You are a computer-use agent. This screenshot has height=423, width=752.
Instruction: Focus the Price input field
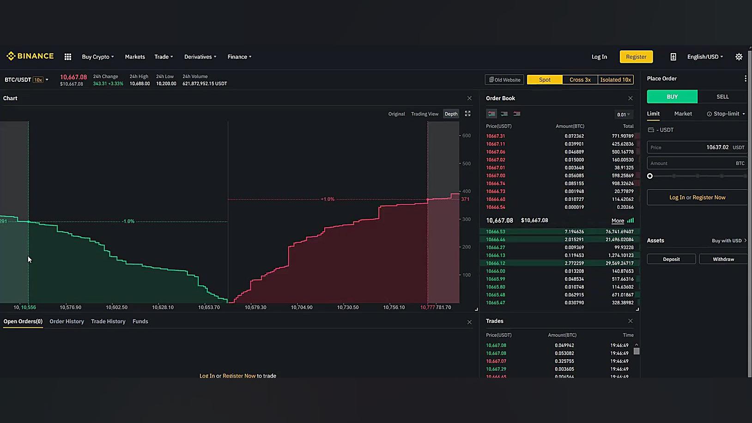697,147
